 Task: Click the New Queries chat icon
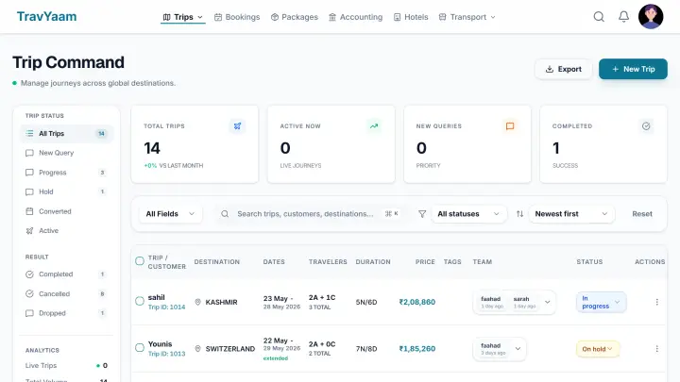point(510,126)
